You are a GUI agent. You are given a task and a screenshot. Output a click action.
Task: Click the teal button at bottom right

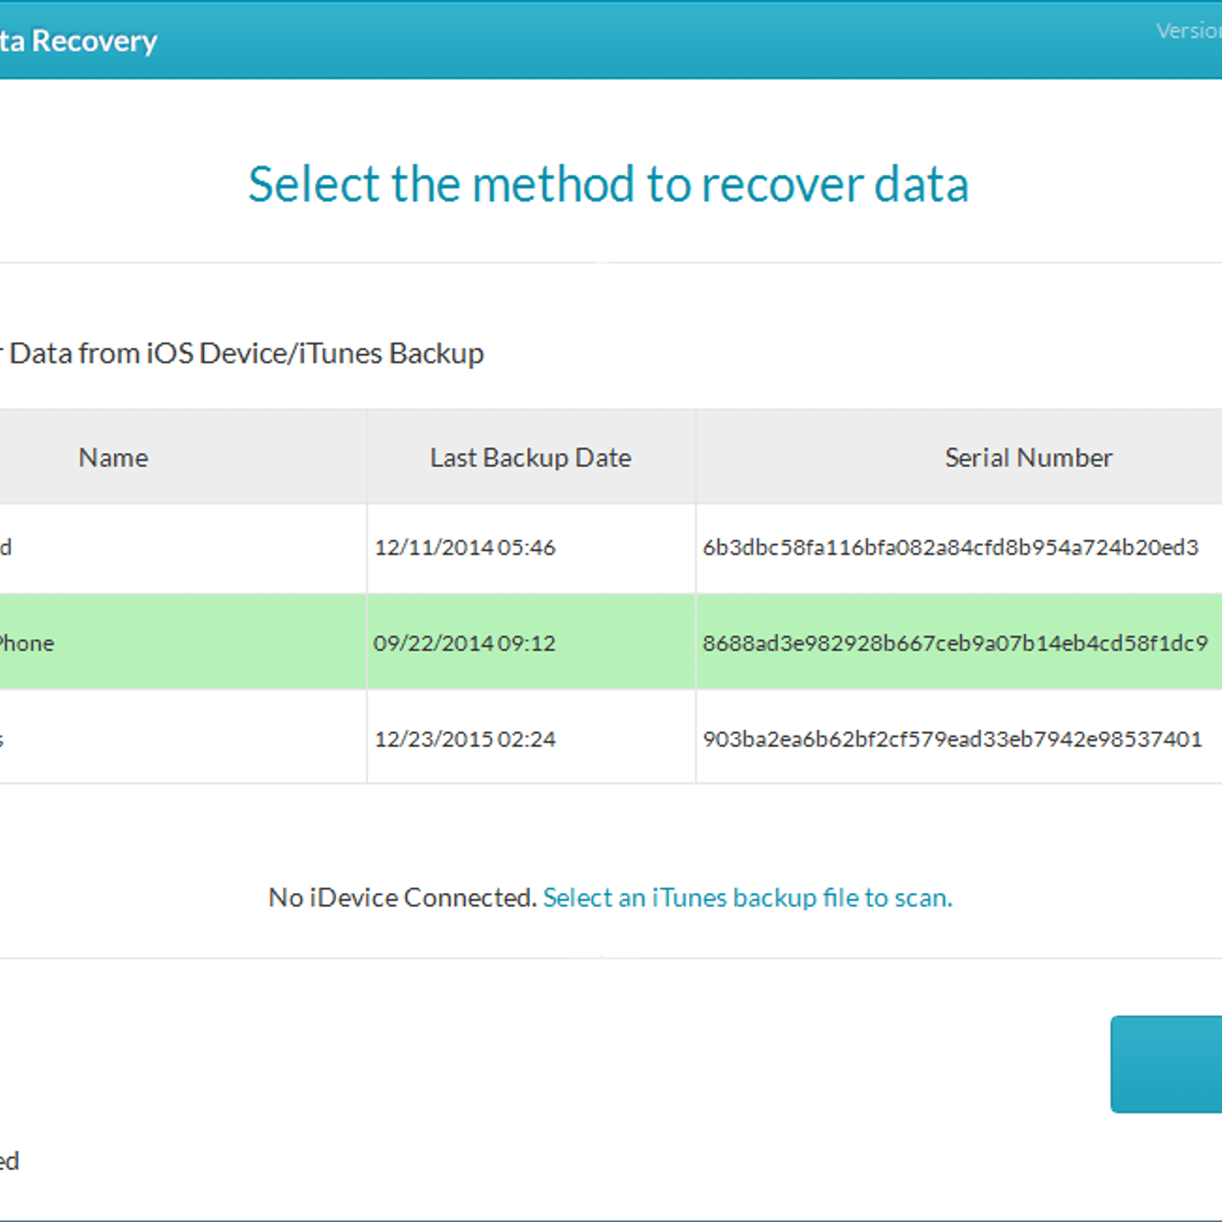[1166, 1064]
